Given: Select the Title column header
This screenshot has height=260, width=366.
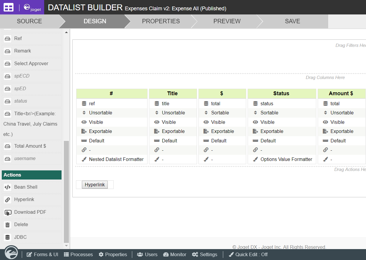Looking at the screenshot, I should (x=173, y=93).
